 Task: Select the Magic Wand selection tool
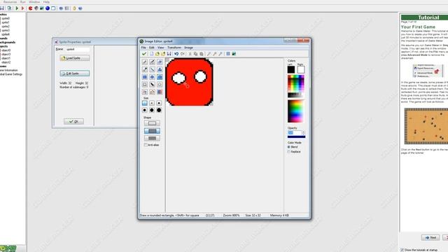pos(153,84)
